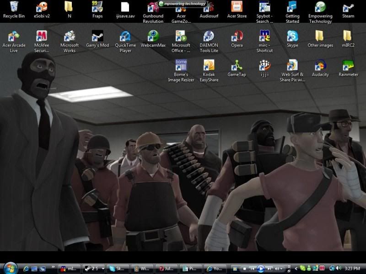Launch DAEMON Tools Lite

[x=209, y=37]
